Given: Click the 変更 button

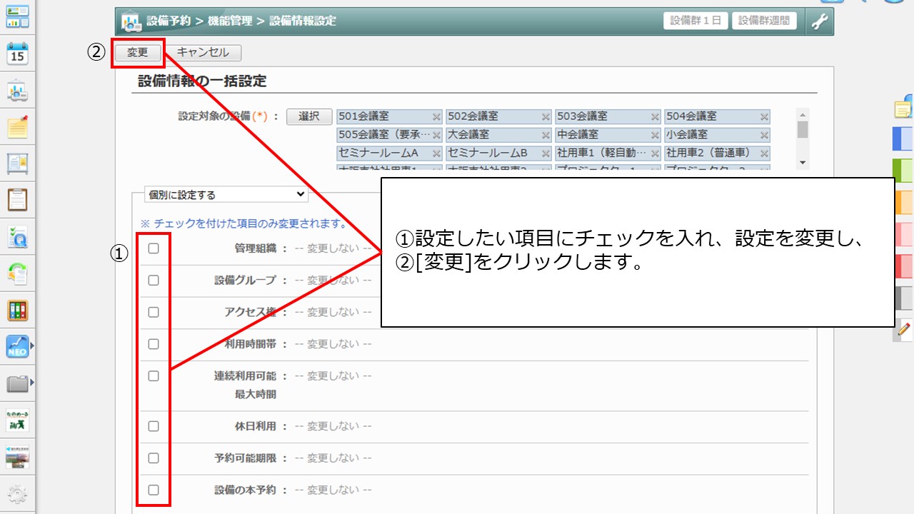Looking at the screenshot, I should 137,53.
